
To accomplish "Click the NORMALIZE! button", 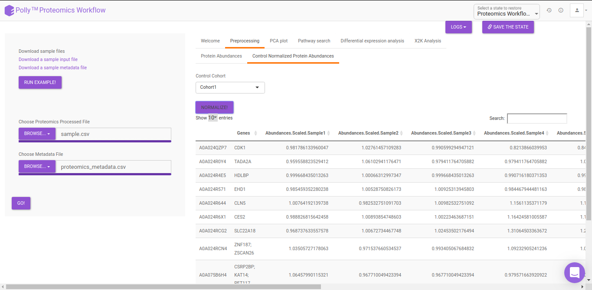I will (214, 107).
